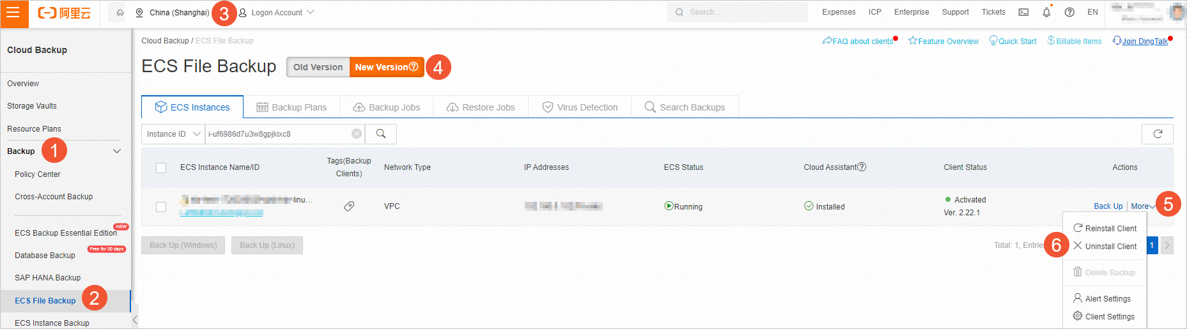The width and height of the screenshot is (1187, 329).
Task: Open the hamburger navigation menu
Action: coord(13,13)
